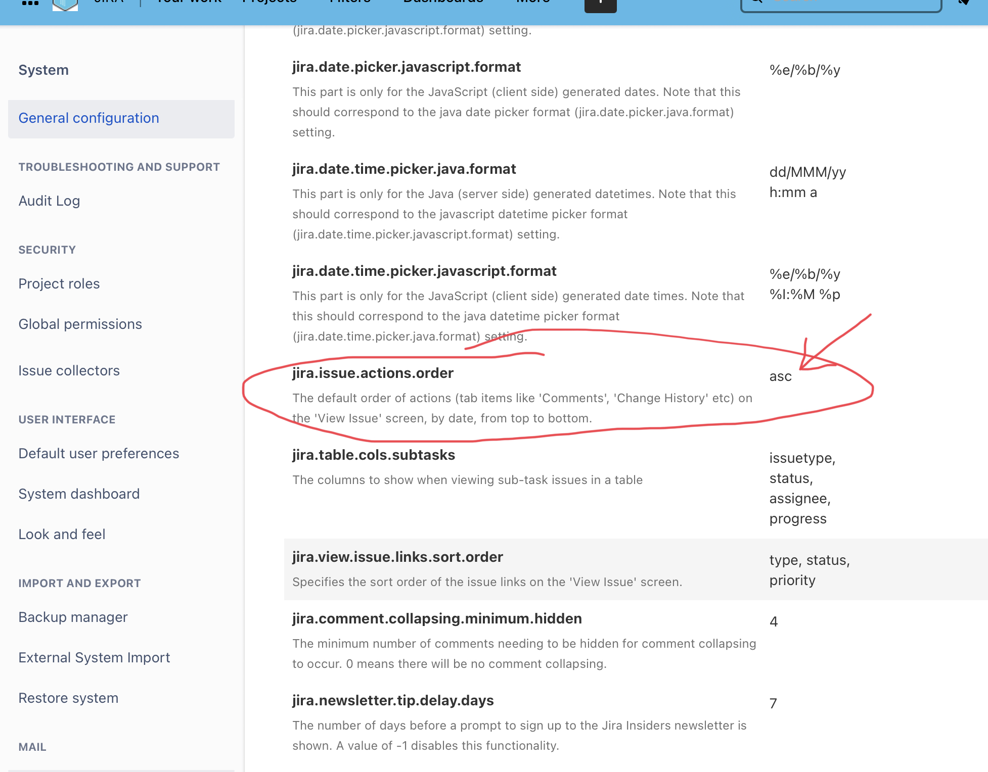The image size is (988, 772).
Task: Click the 'dd/MMM/yy h:mm a' value
Action: 807,182
